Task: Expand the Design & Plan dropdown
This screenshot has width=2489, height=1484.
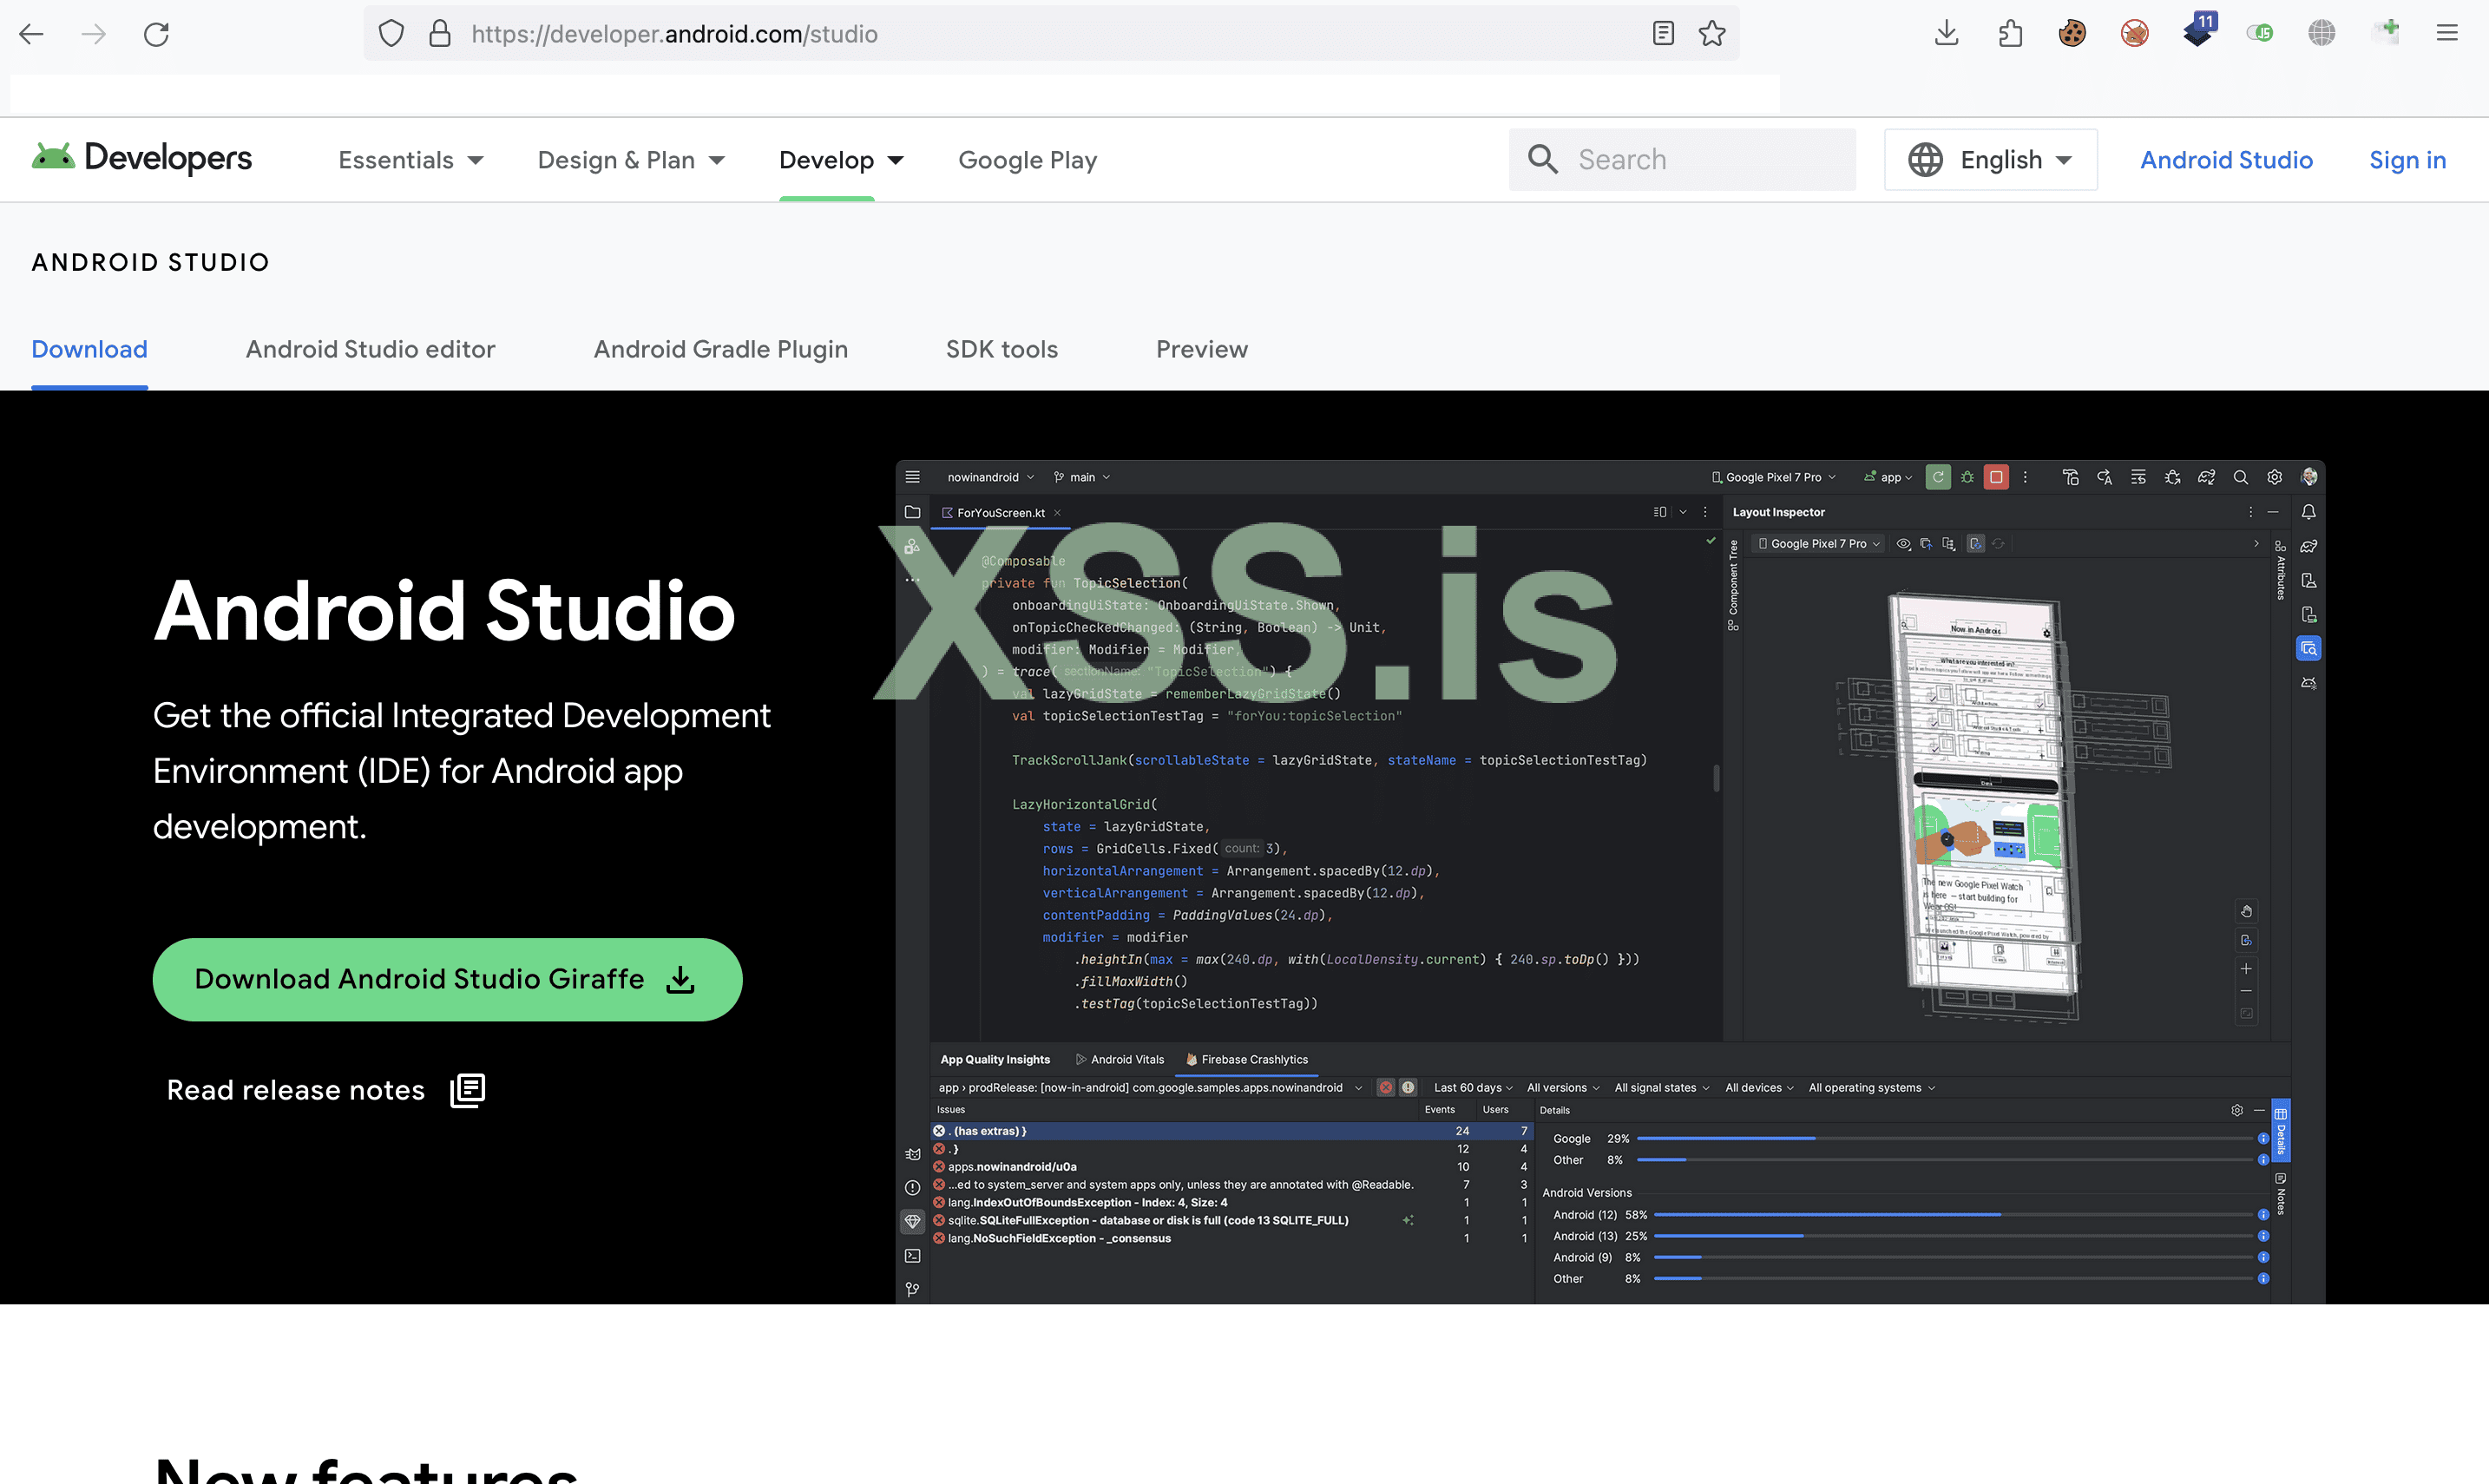Action: click(630, 160)
